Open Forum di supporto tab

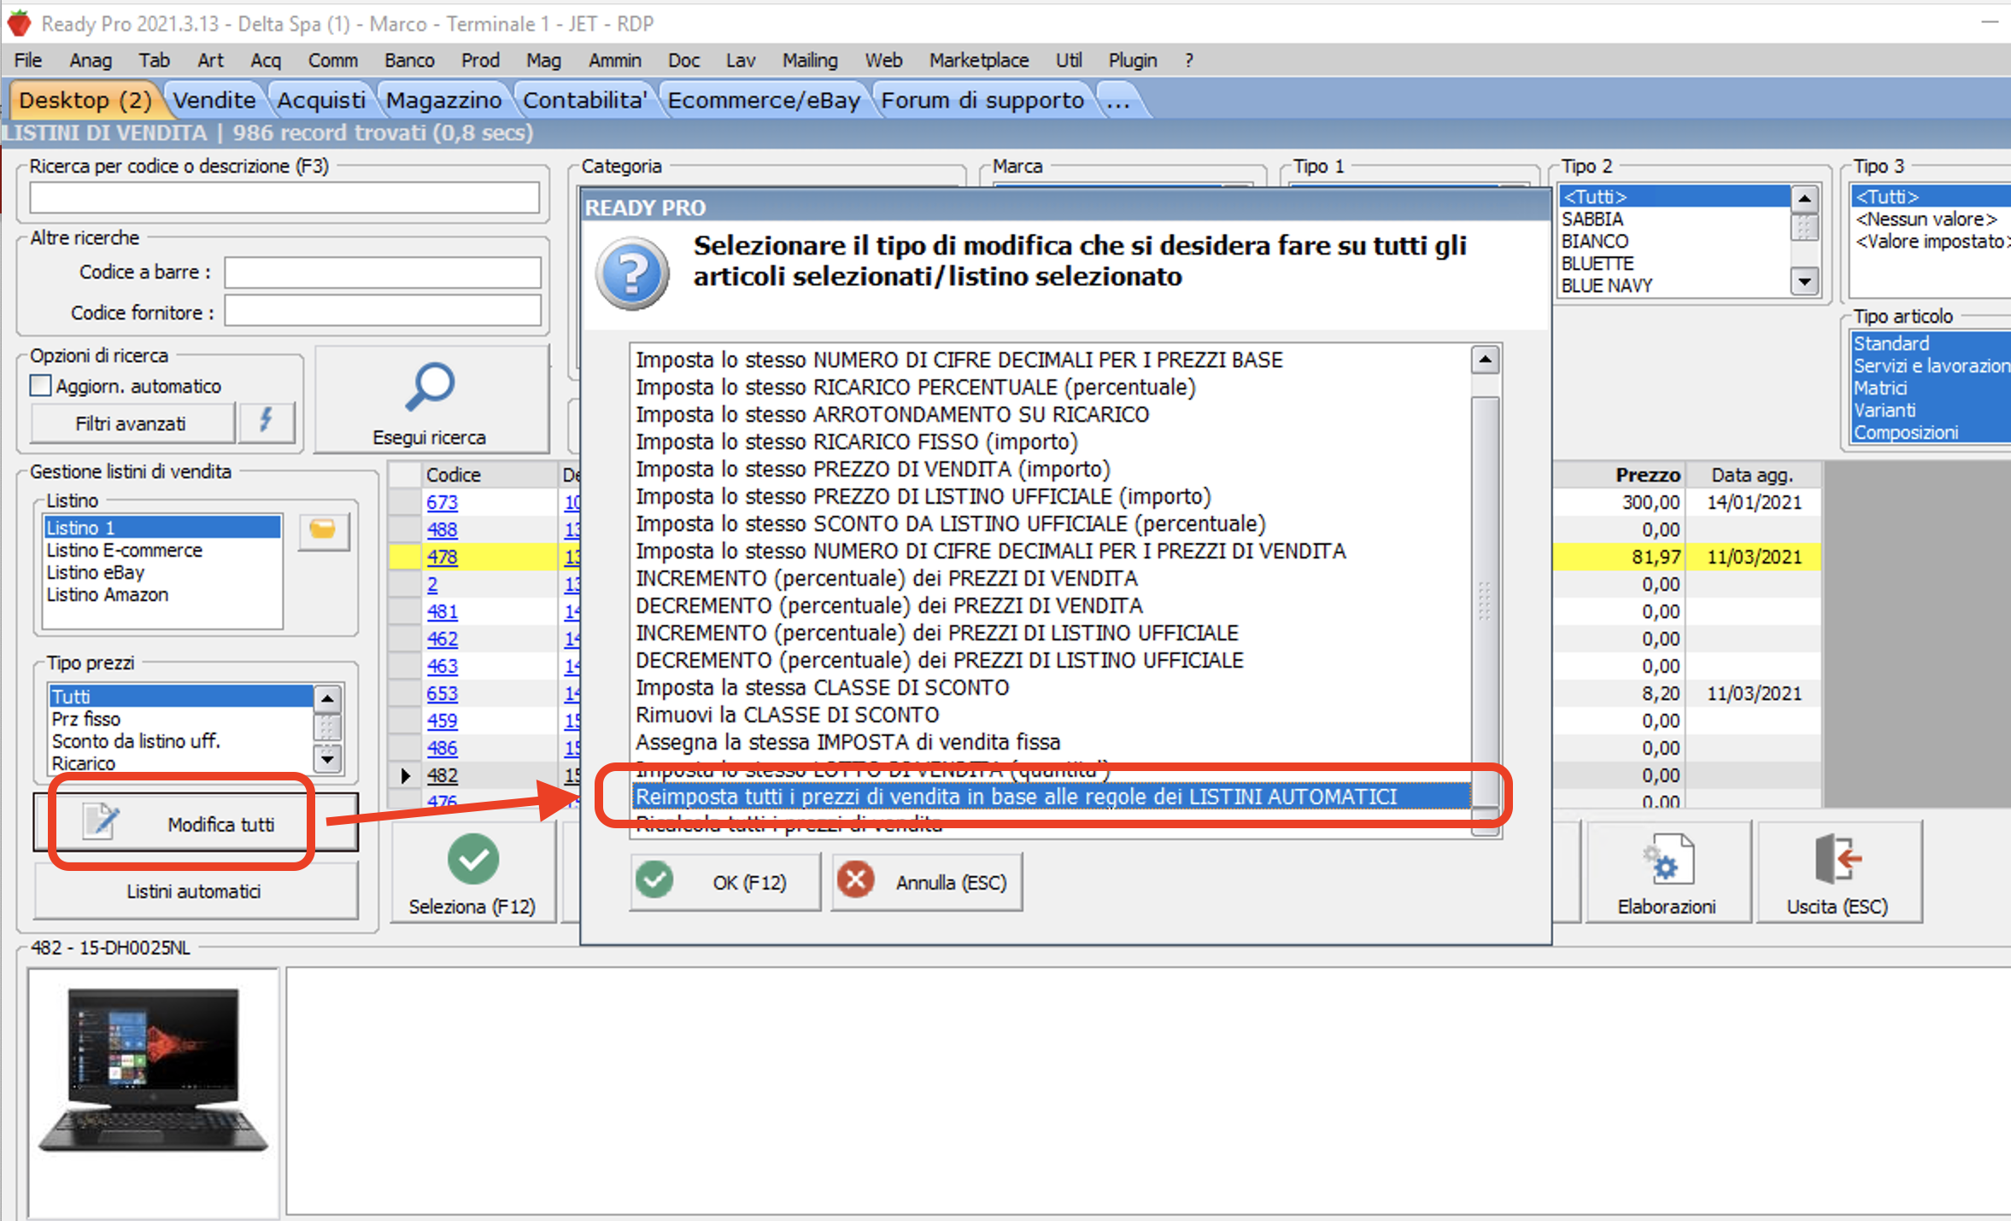click(x=982, y=100)
